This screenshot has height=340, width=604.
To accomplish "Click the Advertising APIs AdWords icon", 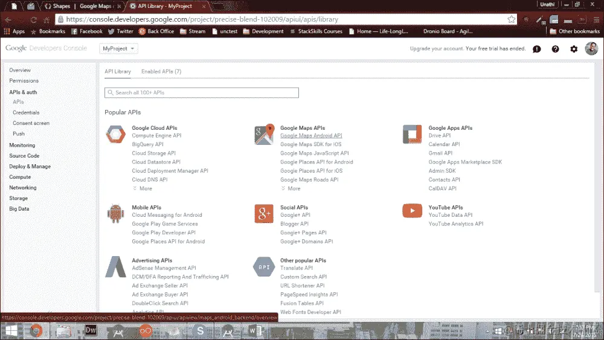I will tap(115, 267).
